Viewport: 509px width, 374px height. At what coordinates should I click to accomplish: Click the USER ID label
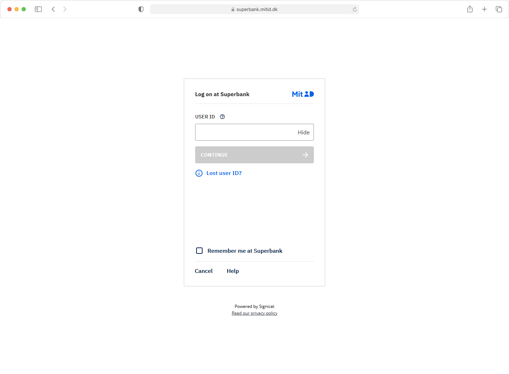(205, 117)
